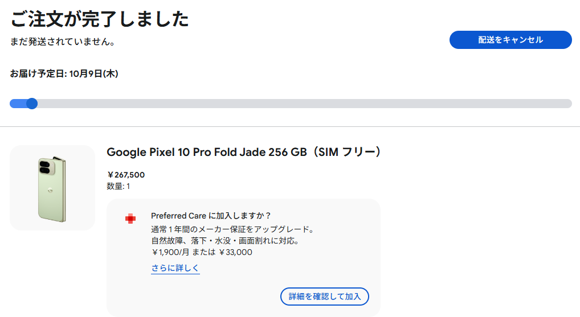Viewport: 580px width, 317px height.
Task: Click the Preferred Care に加入しますか？ heading
Action: pyautogui.click(x=211, y=216)
